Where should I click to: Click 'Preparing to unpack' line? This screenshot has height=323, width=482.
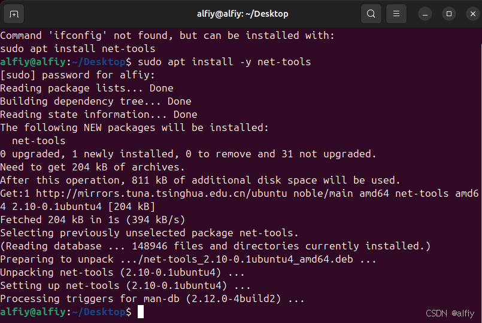tap(188, 260)
